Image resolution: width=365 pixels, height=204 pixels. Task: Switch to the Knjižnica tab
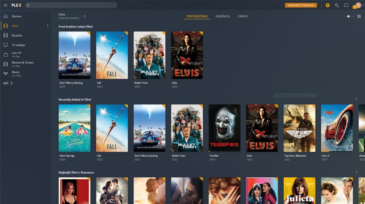click(x=223, y=16)
